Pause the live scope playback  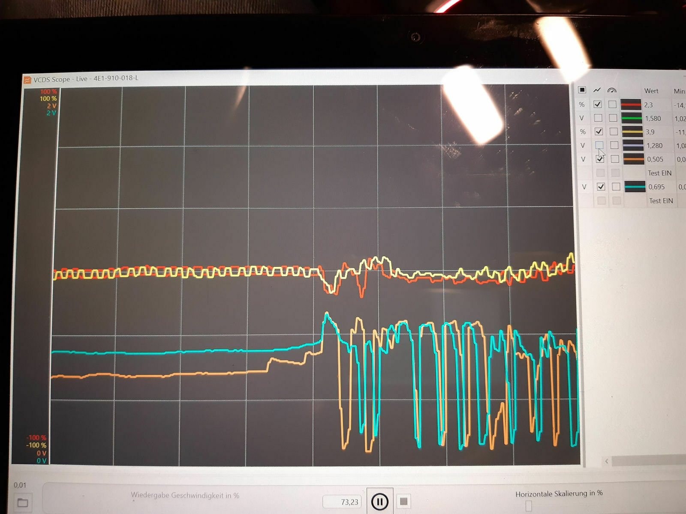379,501
